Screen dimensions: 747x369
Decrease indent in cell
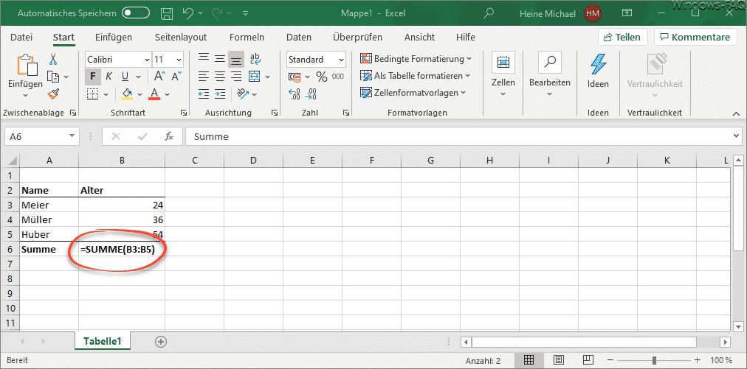[x=204, y=94]
